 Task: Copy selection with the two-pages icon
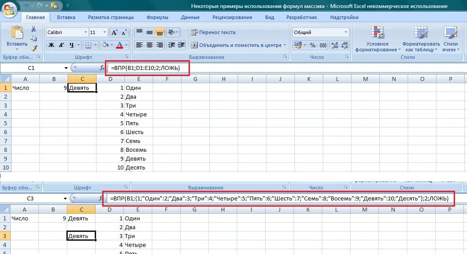tap(34, 38)
